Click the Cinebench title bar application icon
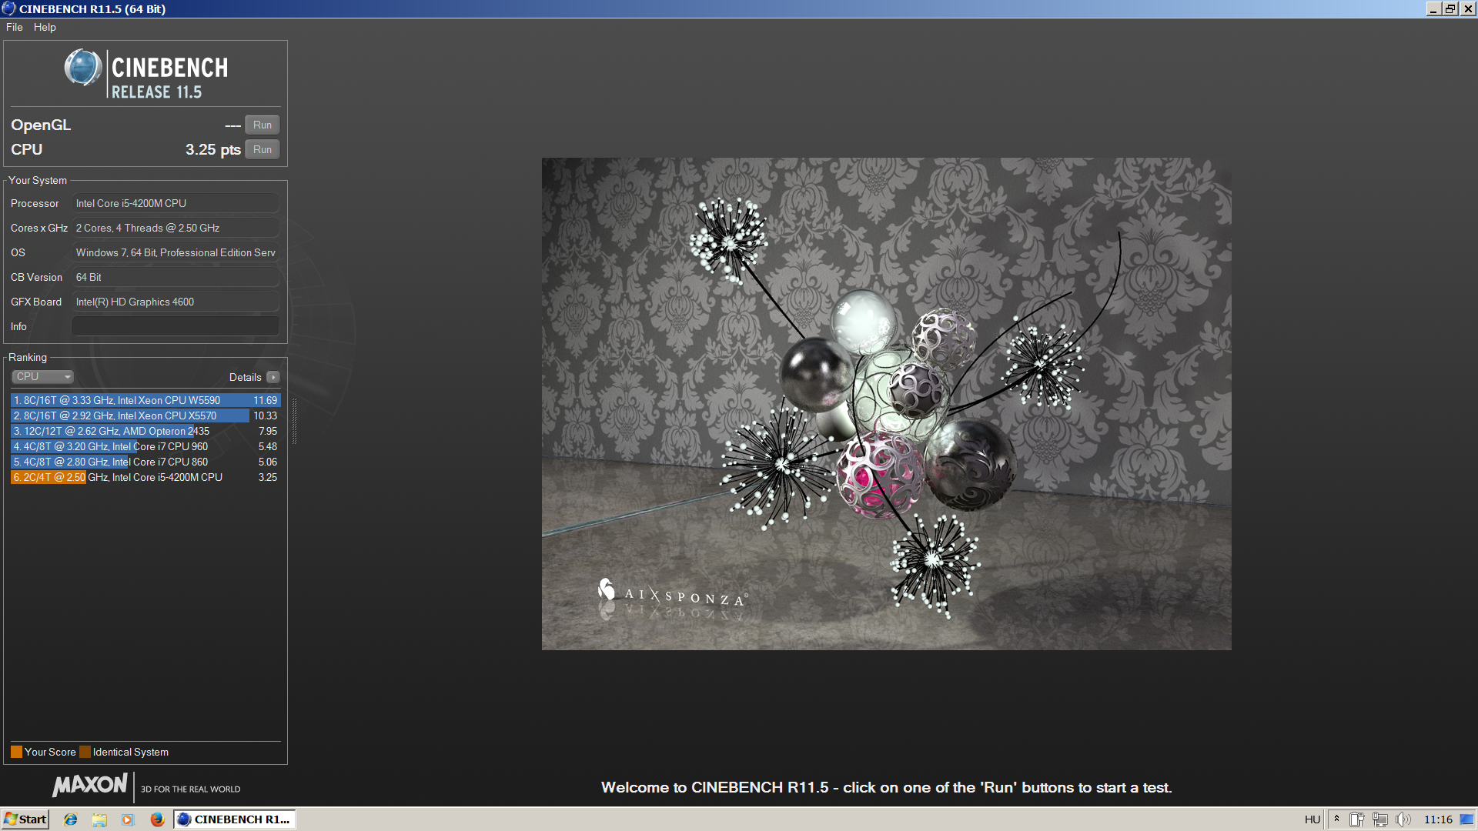 [8, 8]
